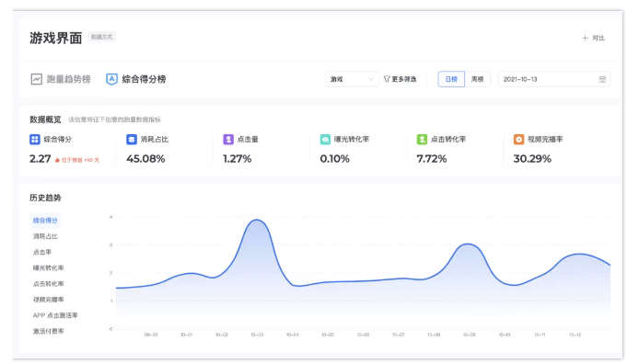
Task: Click the chart peak above 10-09
Action: (468, 245)
